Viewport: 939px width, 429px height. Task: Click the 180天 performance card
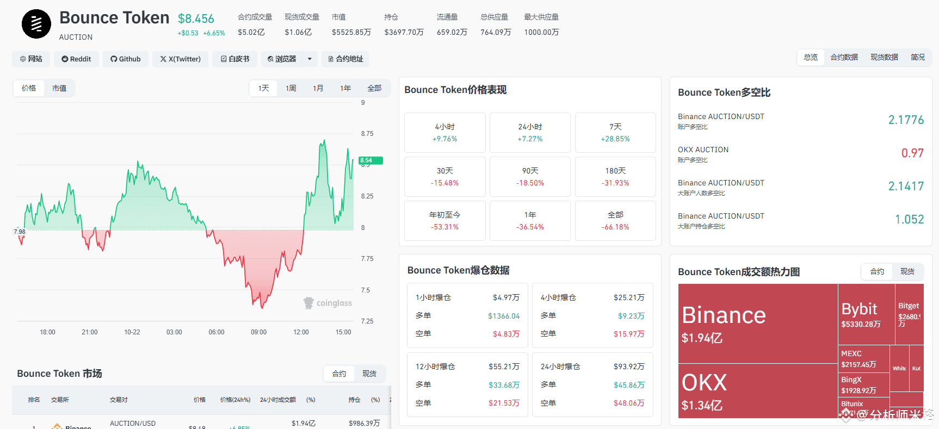[615, 177]
